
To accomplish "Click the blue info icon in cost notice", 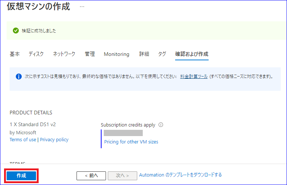I will pos(19,77).
